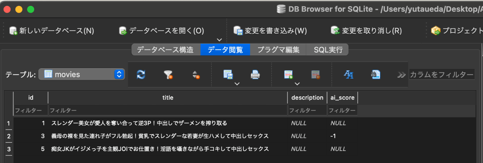Open the movies table dropdown
This screenshot has height=163, width=483.
pos(81,74)
